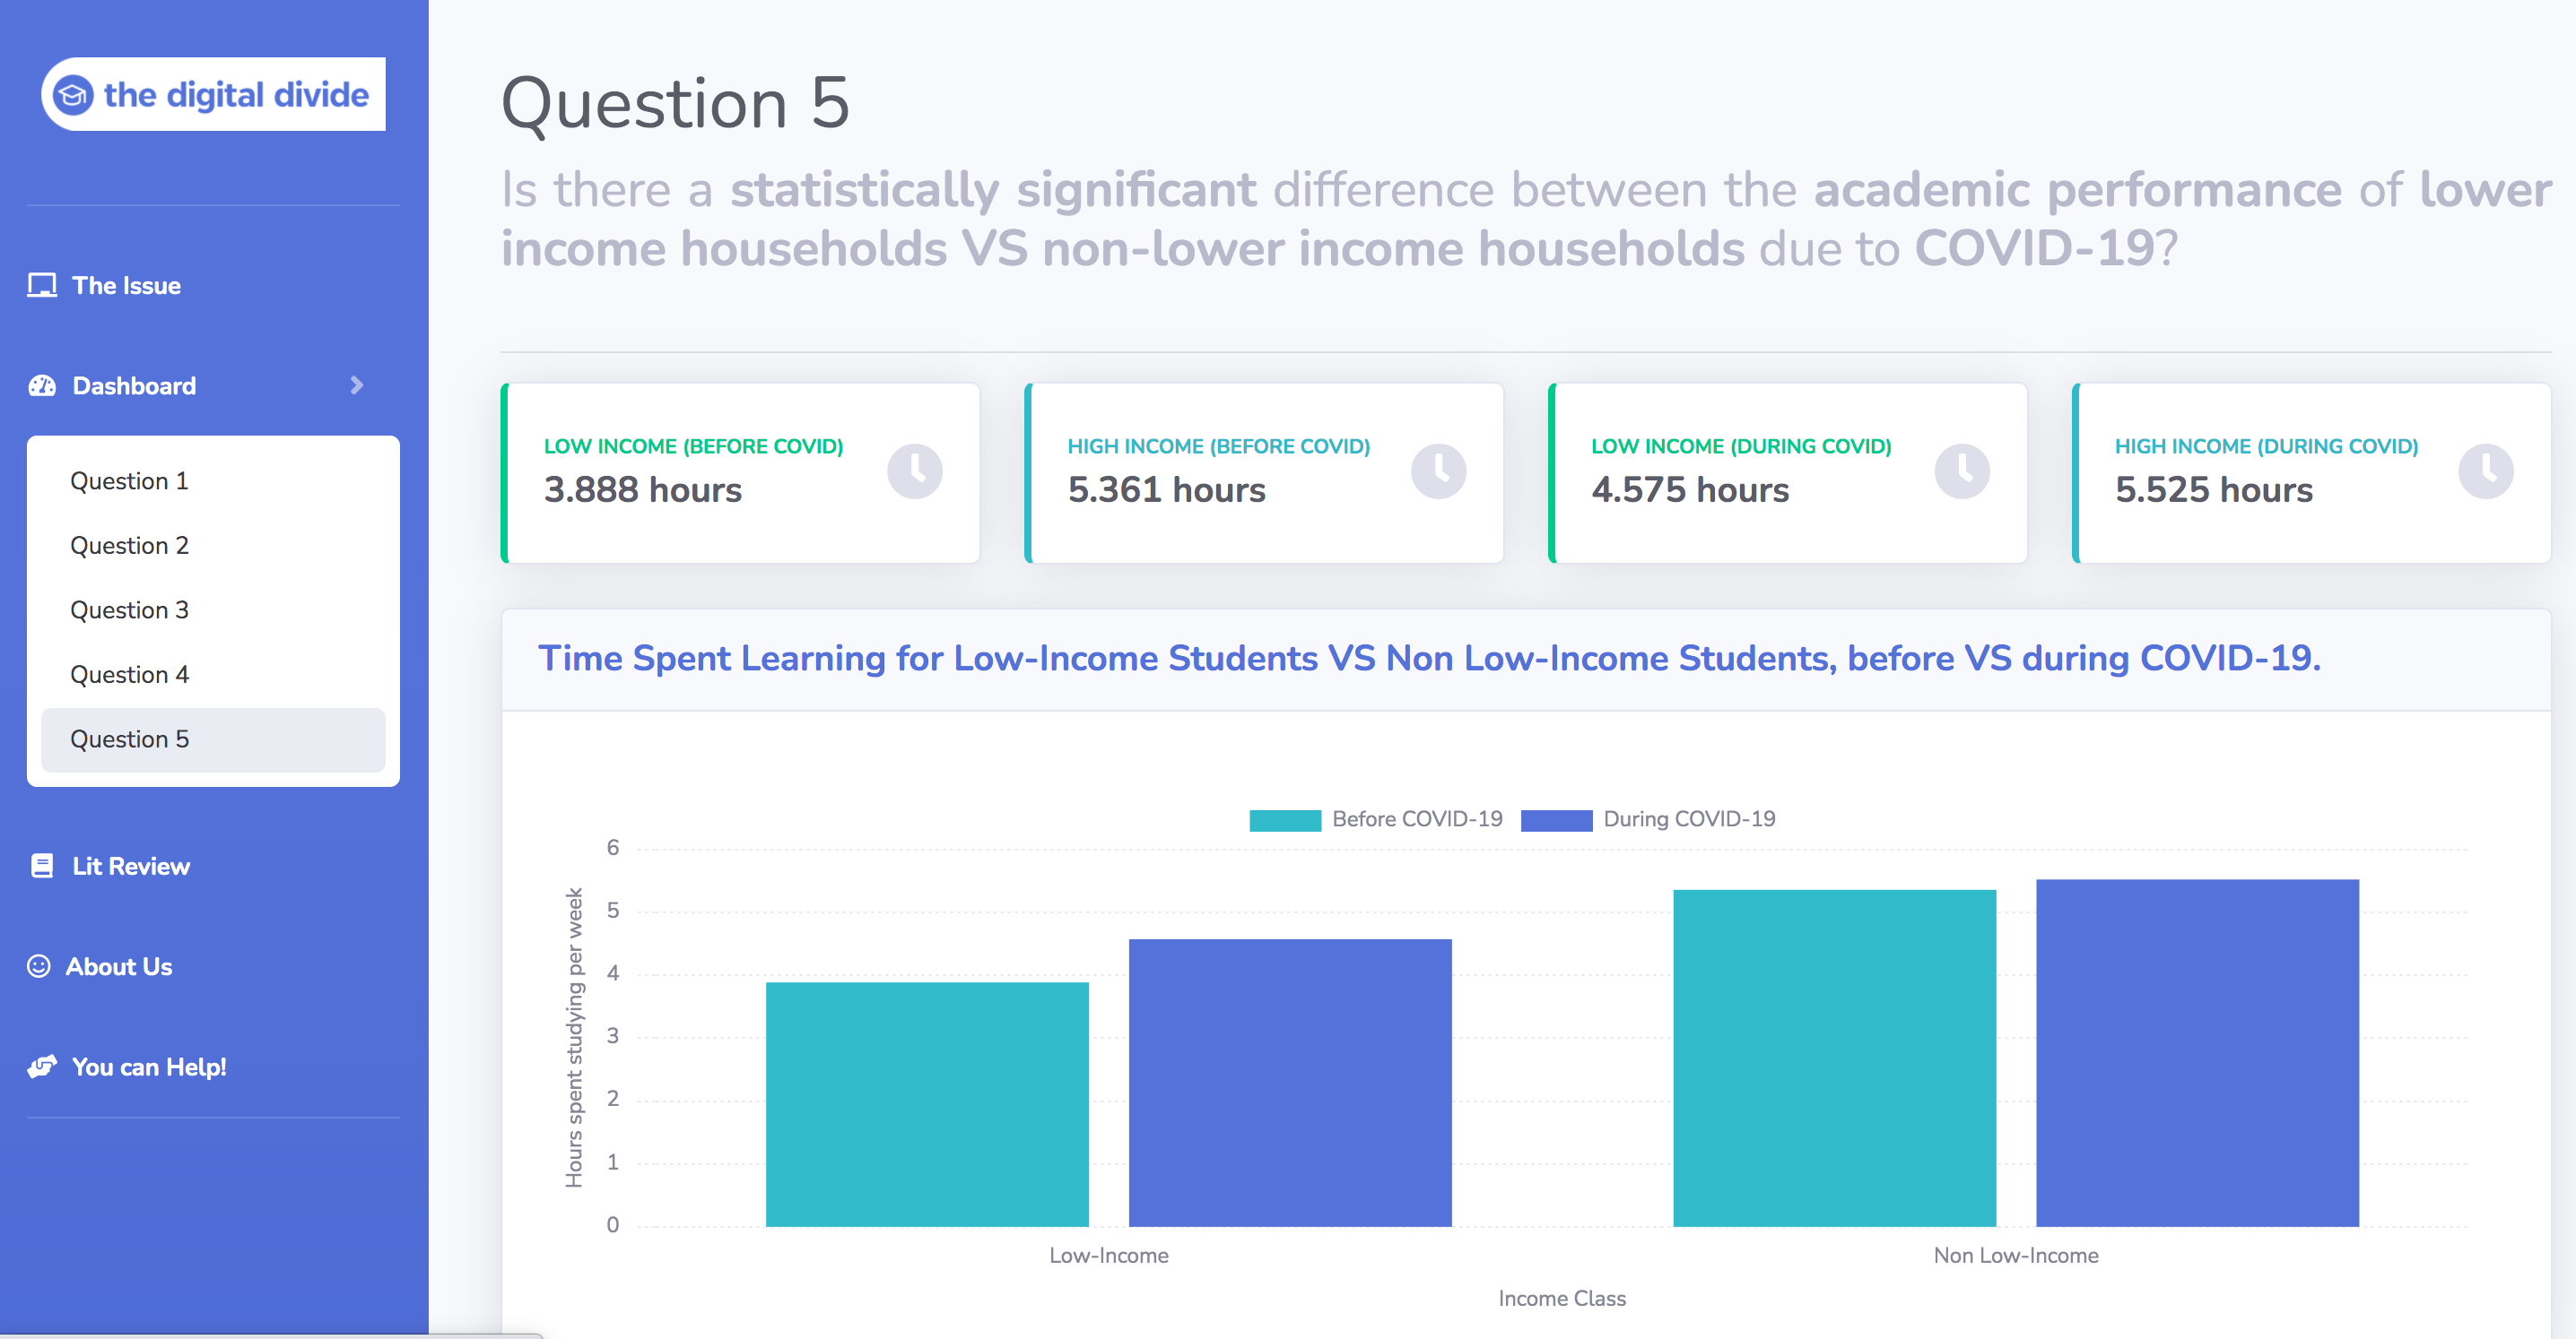
Task: Click the book icon beside Lit Review
Action: coord(42,867)
